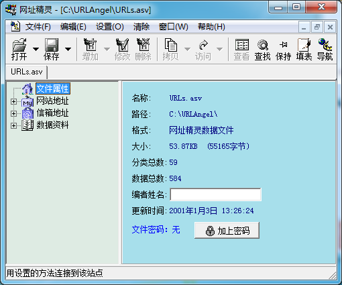Click the 填表 (Fill form) icon
The width and height of the screenshot is (342, 285).
click(x=304, y=50)
